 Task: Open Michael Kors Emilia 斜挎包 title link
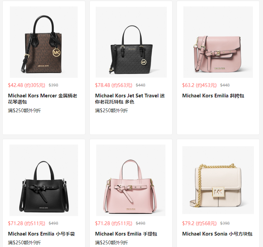point(213,96)
